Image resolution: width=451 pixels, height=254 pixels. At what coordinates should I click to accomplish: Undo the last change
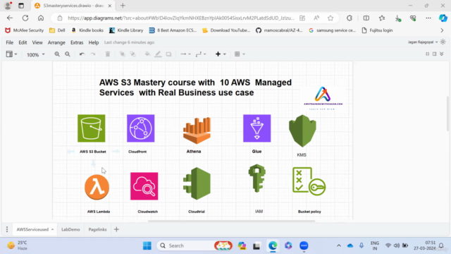tap(82, 54)
